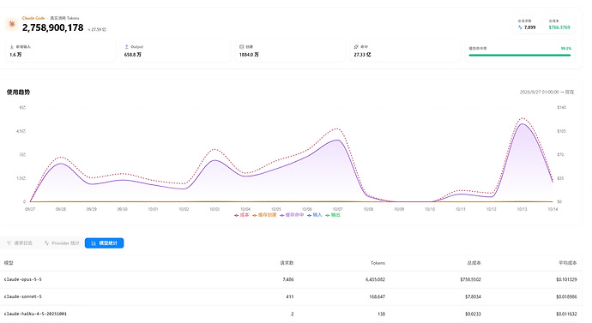This screenshot has width=592, height=323.
Task: Click the $766.3769 total cost value
Action: [x=559, y=27]
